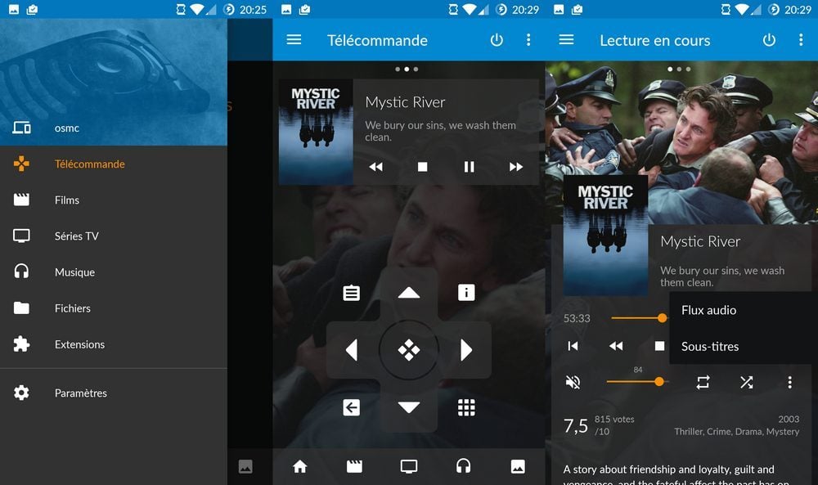Tap the TV icon in bottom bar
The image size is (818, 485).
coord(409,466)
